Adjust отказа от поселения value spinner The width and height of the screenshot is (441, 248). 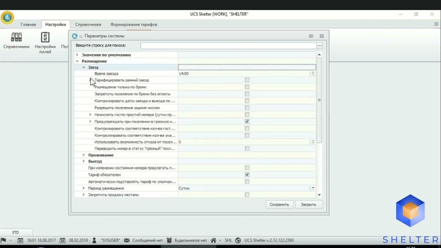313,142
